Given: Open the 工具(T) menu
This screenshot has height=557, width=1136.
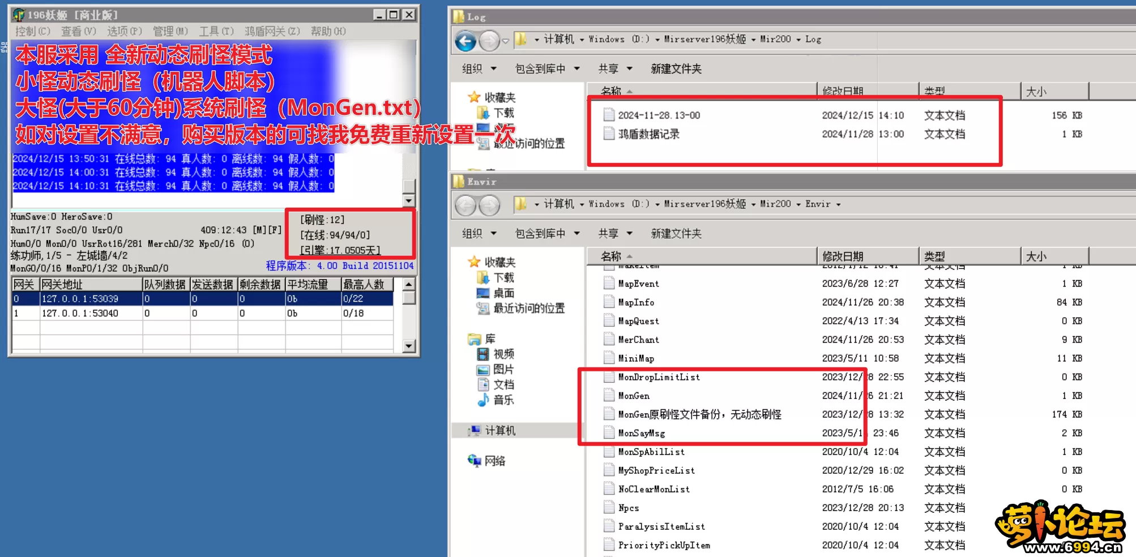Looking at the screenshot, I should coord(216,31).
